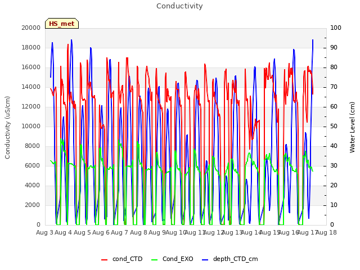Click the 40 water level axis value
360x270 pixels.
pyautogui.click(x=334, y=146)
